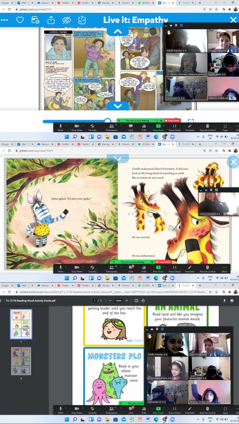Click Fit to page icon in PDF toolbar
The width and height of the screenshot is (239, 424).
pyautogui.click(x=136, y=300)
